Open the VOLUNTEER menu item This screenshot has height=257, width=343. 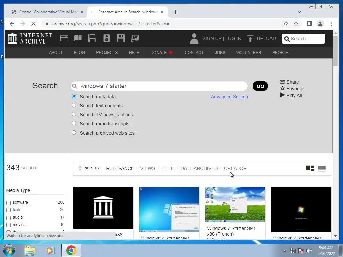[249, 53]
